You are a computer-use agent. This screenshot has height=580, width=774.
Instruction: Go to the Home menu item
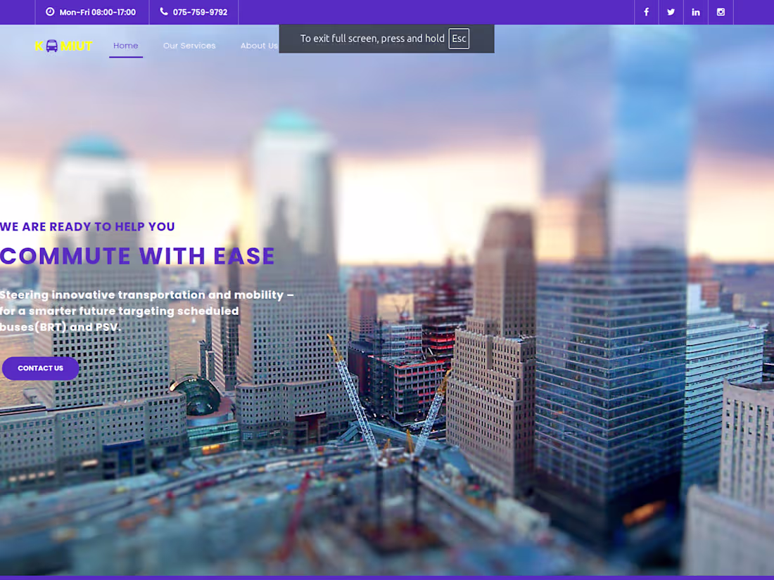coord(126,46)
